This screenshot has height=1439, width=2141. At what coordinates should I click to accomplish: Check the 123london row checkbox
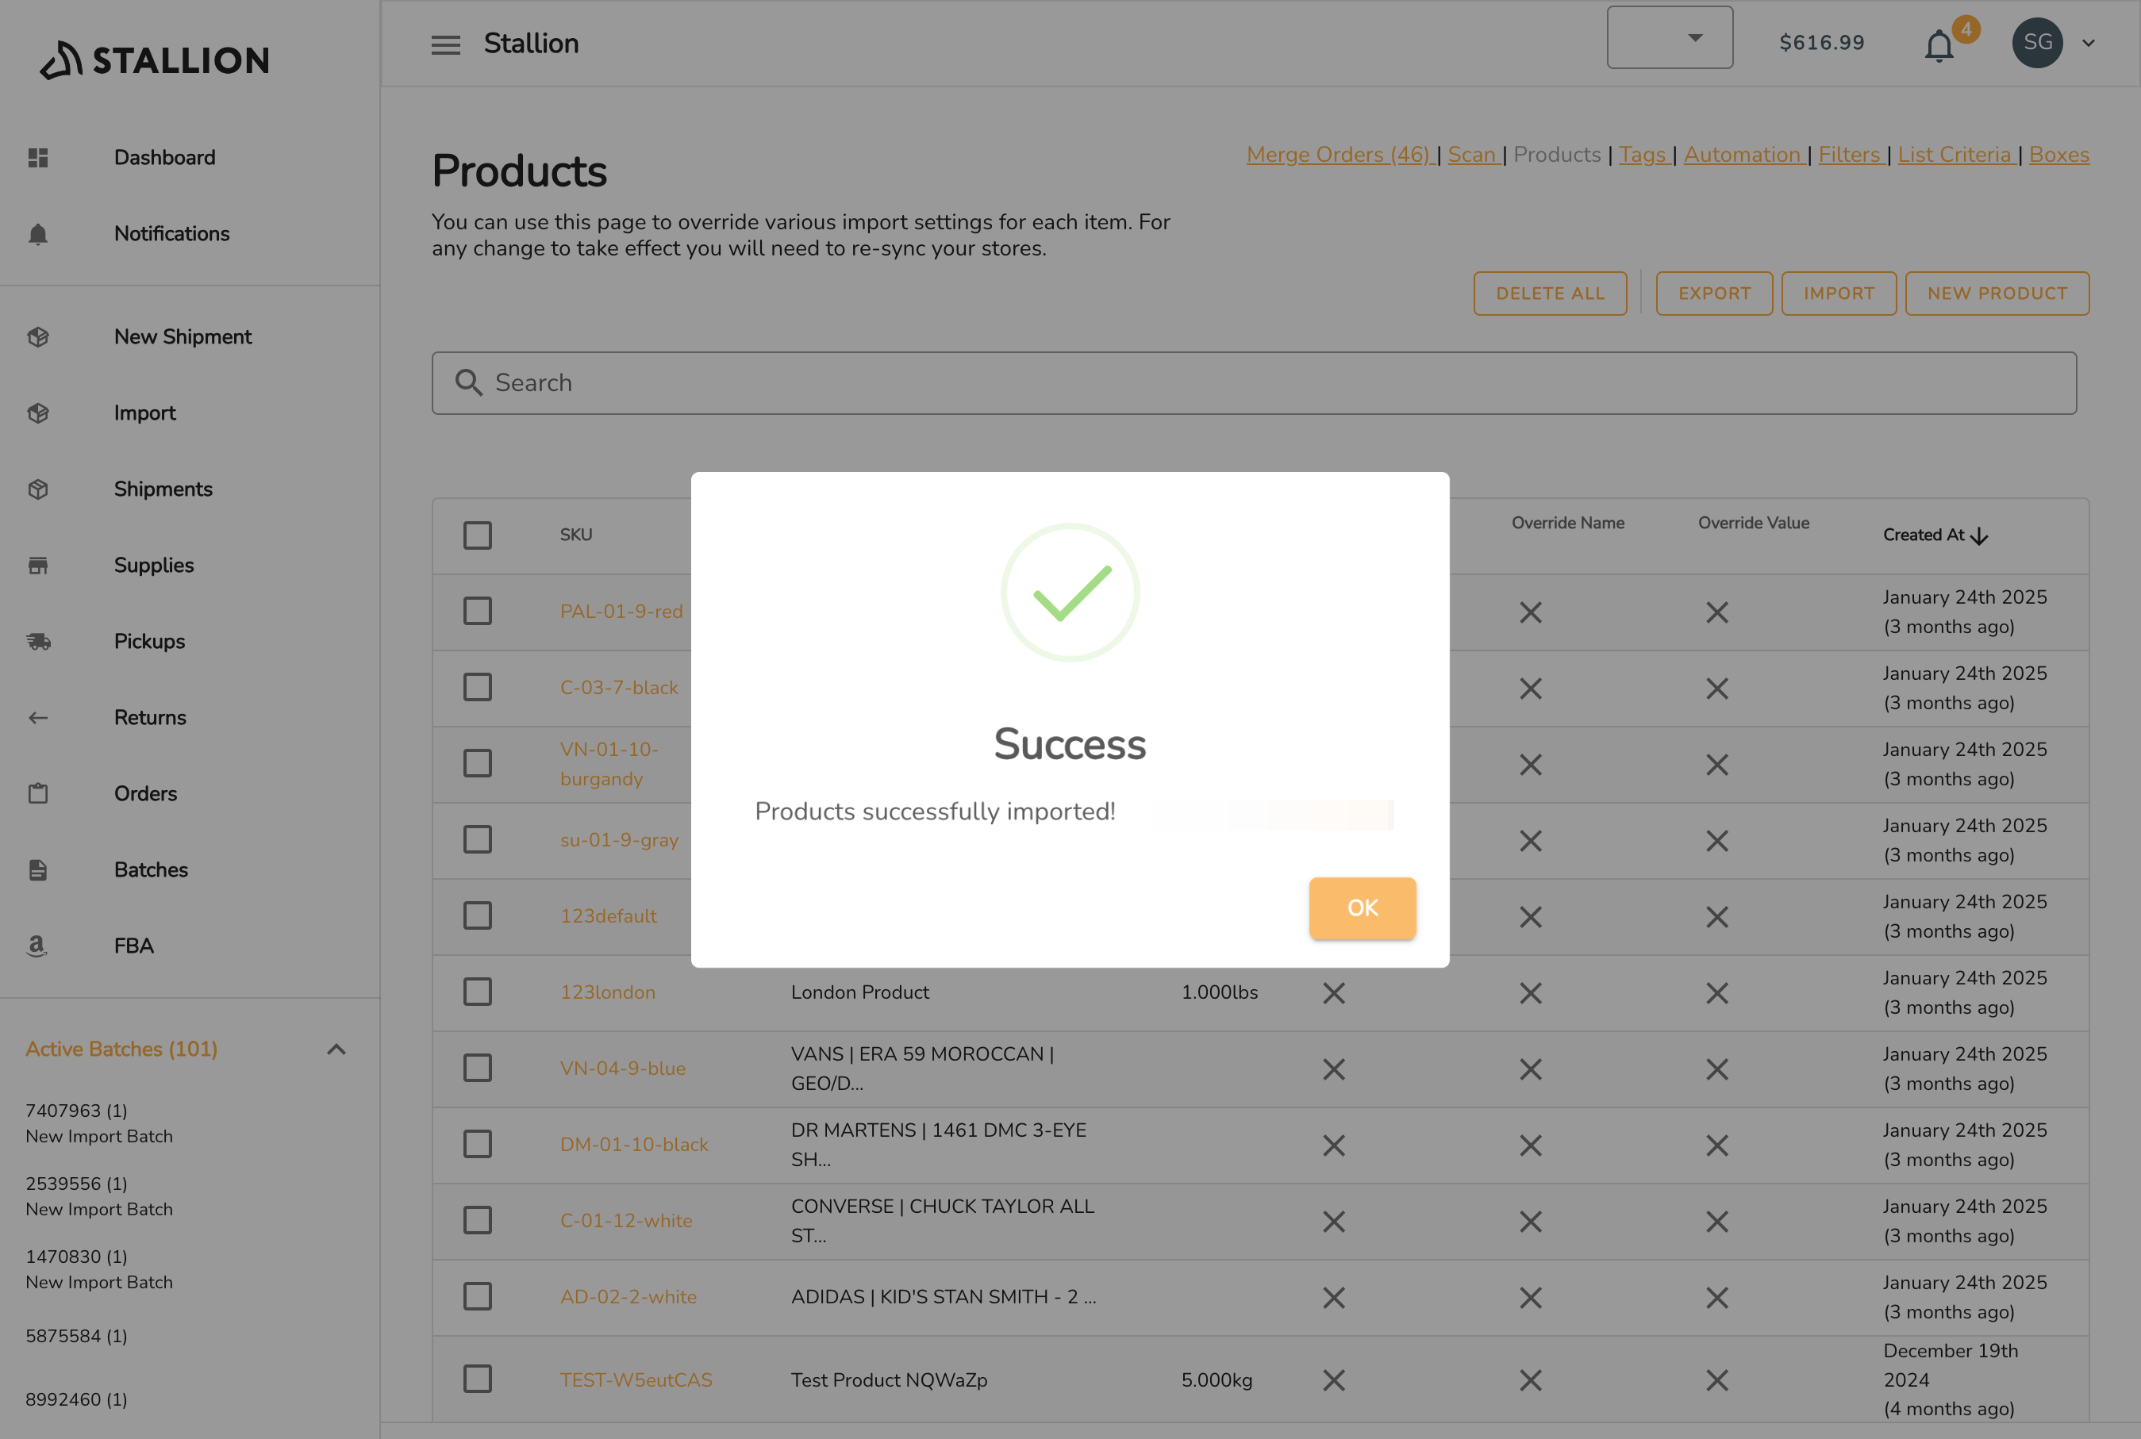click(x=478, y=992)
